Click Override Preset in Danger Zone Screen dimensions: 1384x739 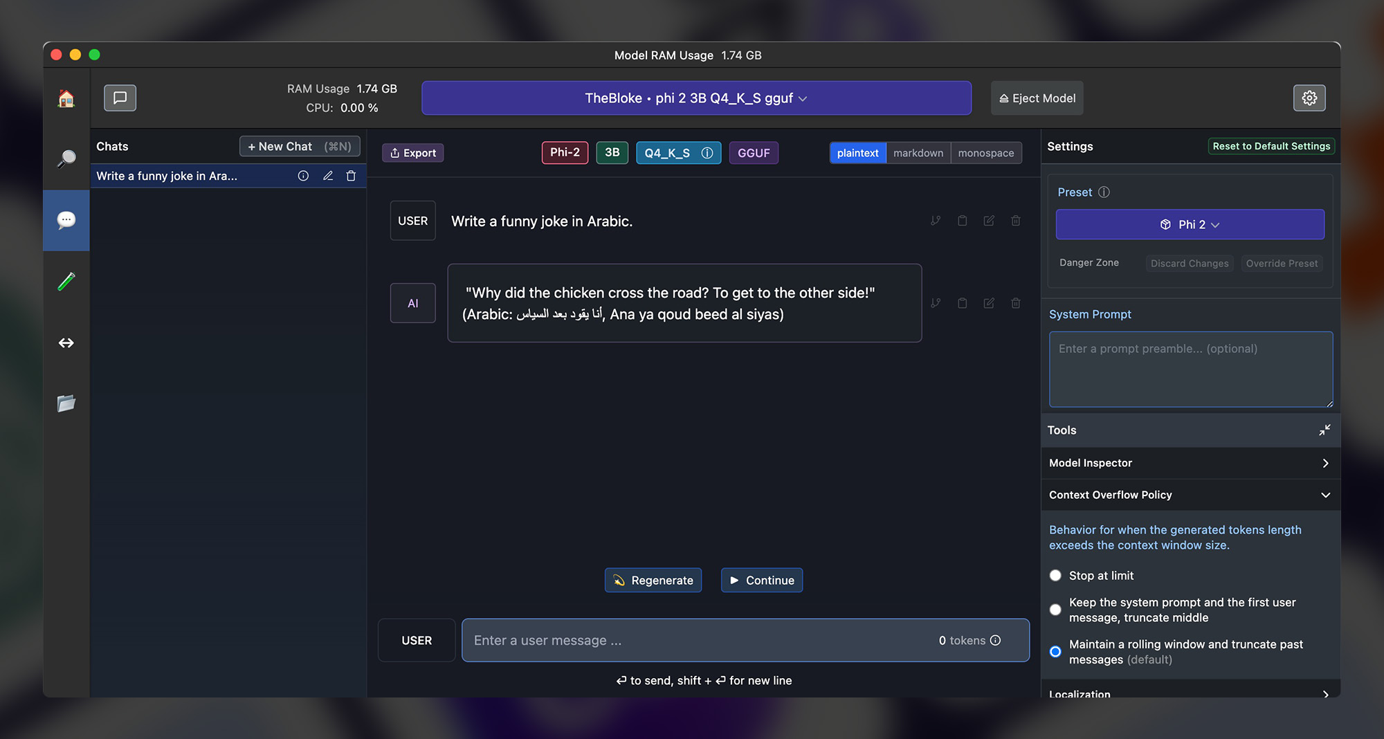pyautogui.click(x=1282, y=263)
